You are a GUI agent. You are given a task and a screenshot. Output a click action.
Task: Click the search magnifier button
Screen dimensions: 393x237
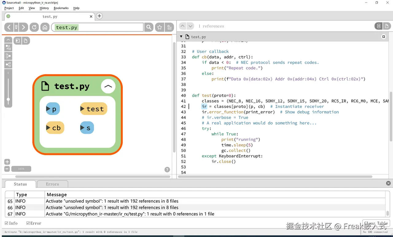[x=149, y=27]
